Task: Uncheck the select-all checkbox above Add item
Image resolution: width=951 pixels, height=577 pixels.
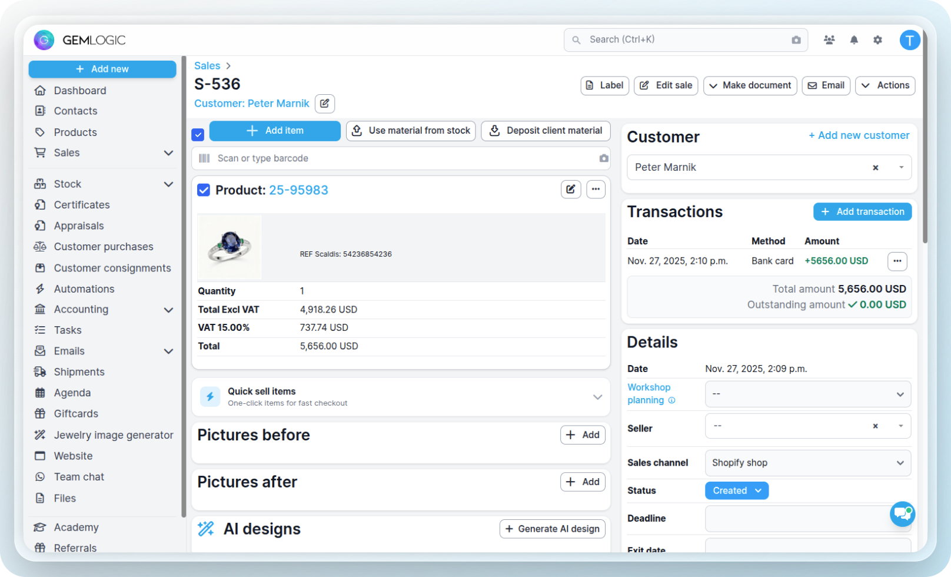Action: point(198,134)
